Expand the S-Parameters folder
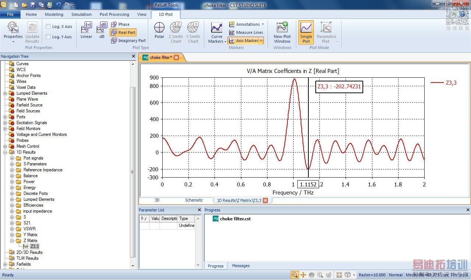The image size is (471, 280). pyautogui.click(x=12, y=164)
